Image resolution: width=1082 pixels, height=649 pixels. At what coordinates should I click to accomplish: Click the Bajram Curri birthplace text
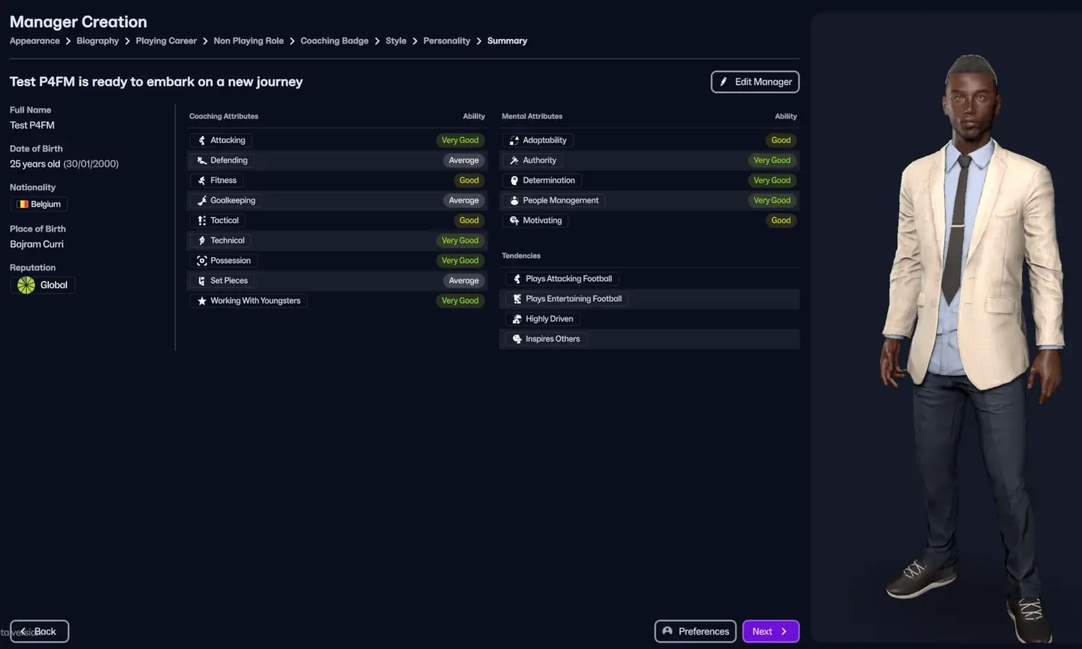coord(37,244)
